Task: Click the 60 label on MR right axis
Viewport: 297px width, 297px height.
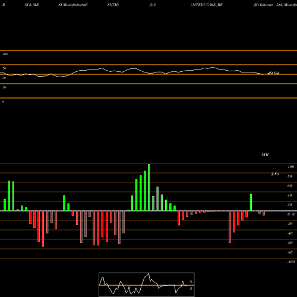Action: [290, 186]
